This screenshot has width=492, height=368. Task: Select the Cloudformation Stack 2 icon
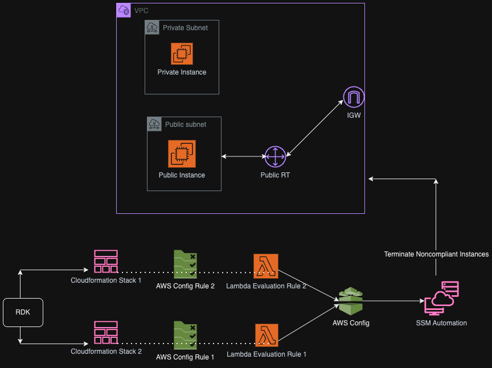(x=106, y=333)
